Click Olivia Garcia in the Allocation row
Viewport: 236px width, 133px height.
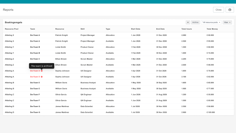61,95
